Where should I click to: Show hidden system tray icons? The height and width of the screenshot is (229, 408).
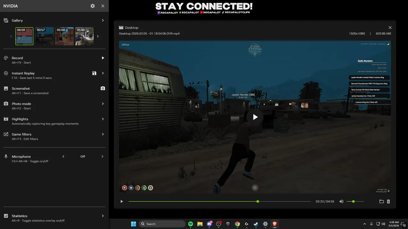pyautogui.click(x=365, y=224)
